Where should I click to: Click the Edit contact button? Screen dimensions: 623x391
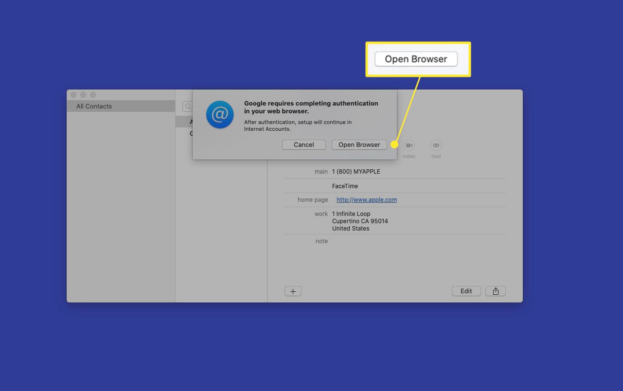[x=466, y=291]
